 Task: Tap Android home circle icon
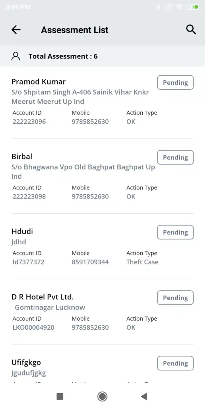pyautogui.click(x=102, y=396)
